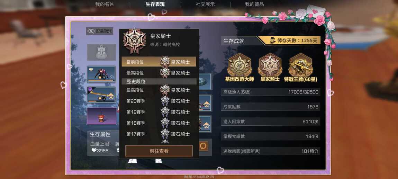The height and width of the screenshot is (179, 398).
Task: Click the 前往查看 button
Action: [159, 151]
